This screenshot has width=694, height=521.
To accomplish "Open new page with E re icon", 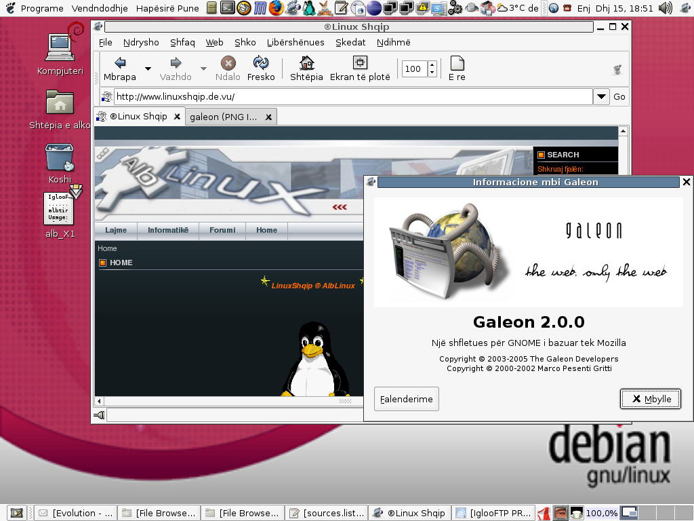I will [457, 62].
